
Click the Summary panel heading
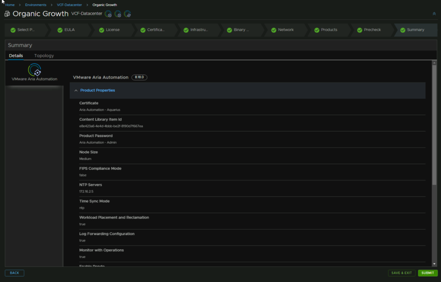(20, 45)
